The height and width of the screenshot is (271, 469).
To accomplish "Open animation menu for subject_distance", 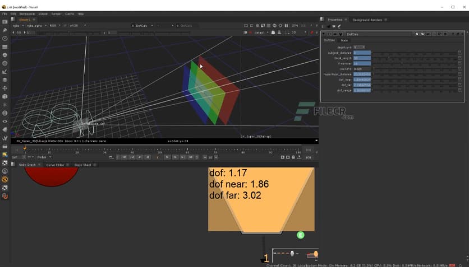I will [459, 53].
